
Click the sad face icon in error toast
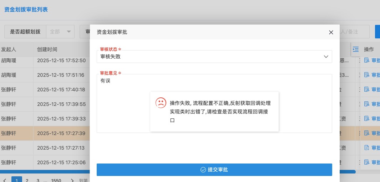pos(161,103)
